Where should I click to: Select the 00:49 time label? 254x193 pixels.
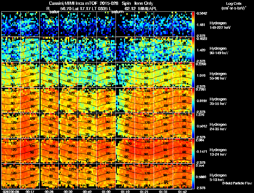pyautogui.click(x=87, y=191)
